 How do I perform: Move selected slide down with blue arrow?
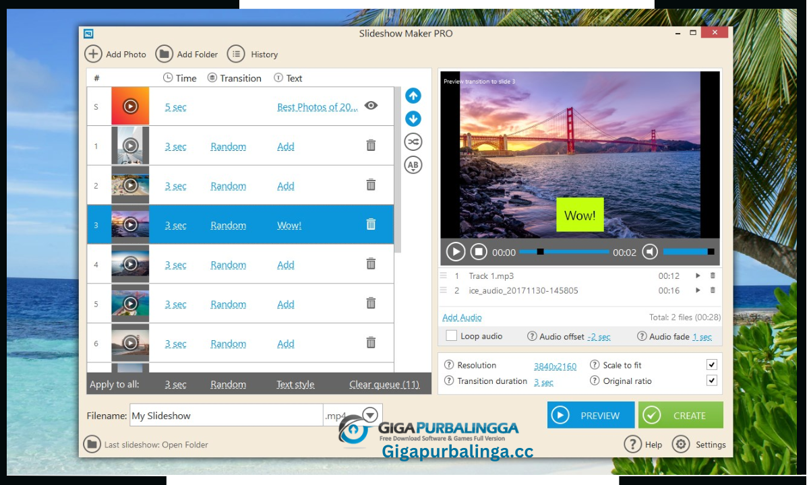point(413,119)
